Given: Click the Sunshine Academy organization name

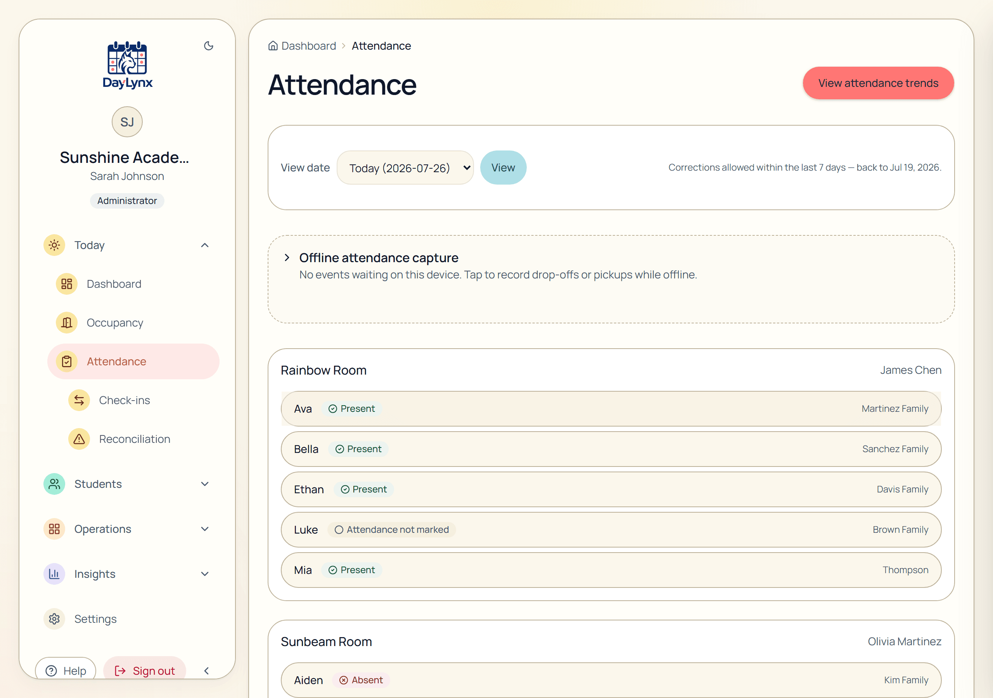Looking at the screenshot, I should 124,157.
